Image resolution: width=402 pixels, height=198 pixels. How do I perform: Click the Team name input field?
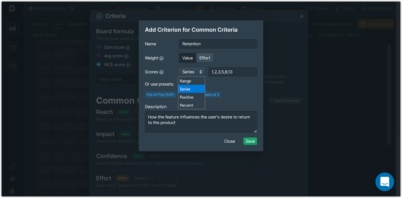(x=117, y=79)
